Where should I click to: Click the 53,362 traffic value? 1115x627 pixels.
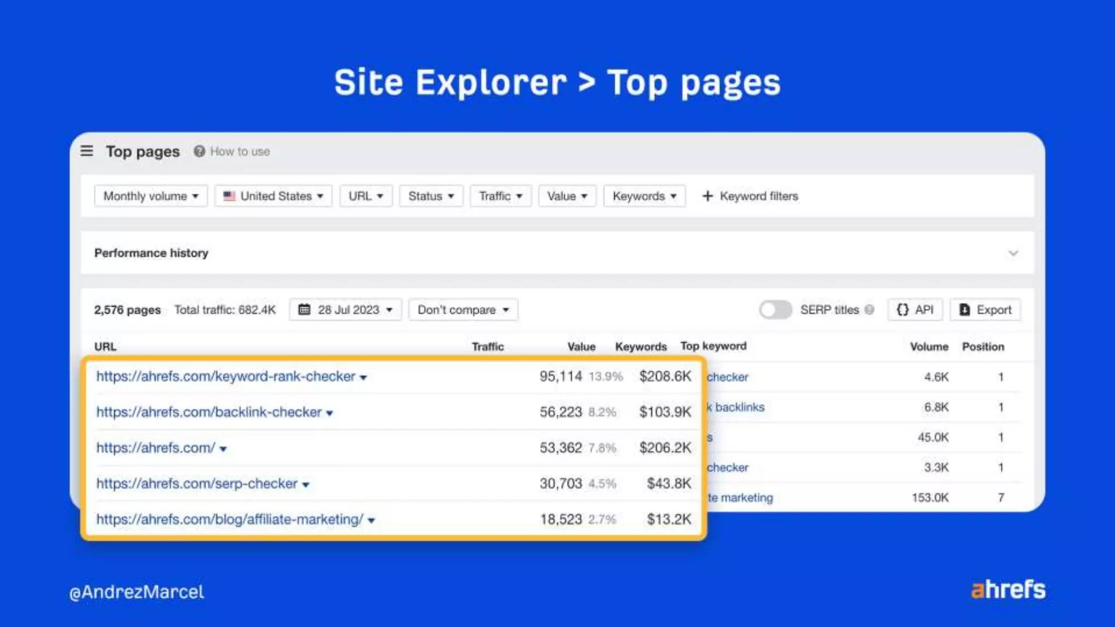pos(561,448)
